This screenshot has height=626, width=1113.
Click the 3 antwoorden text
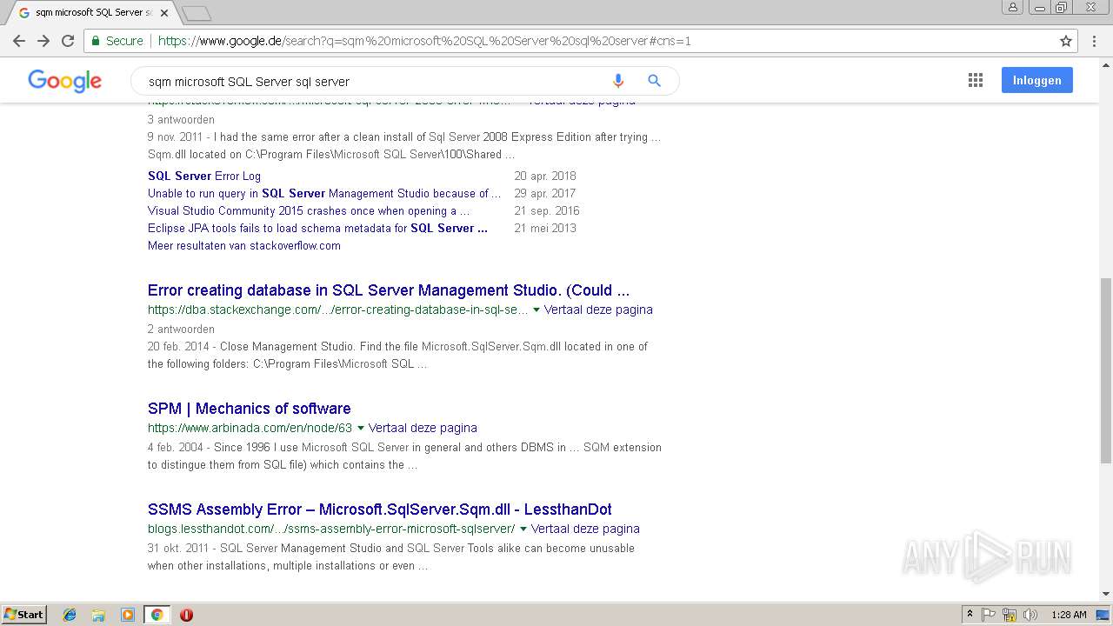[181, 119]
